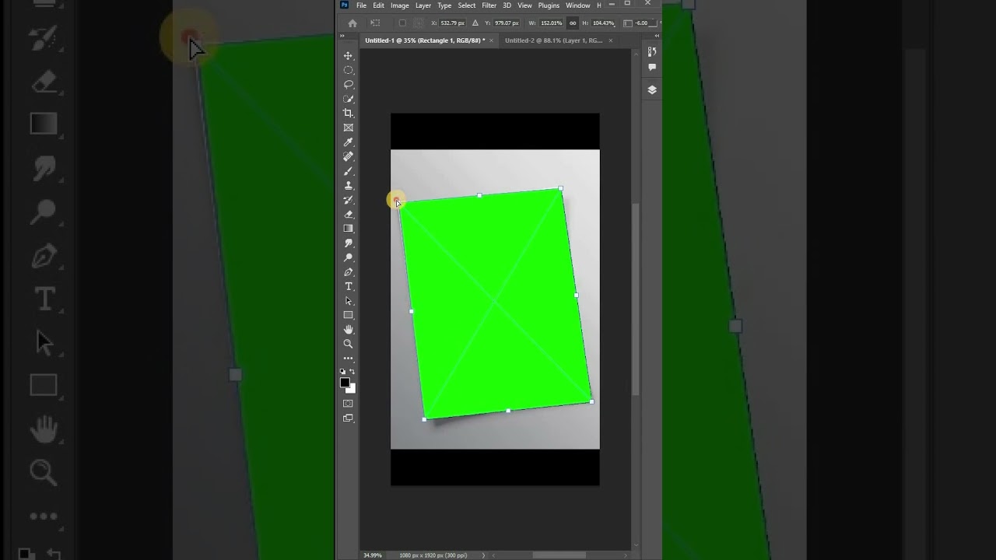
Task: Open the Comments panel icon on right dock
Action: [x=652, y=67]
